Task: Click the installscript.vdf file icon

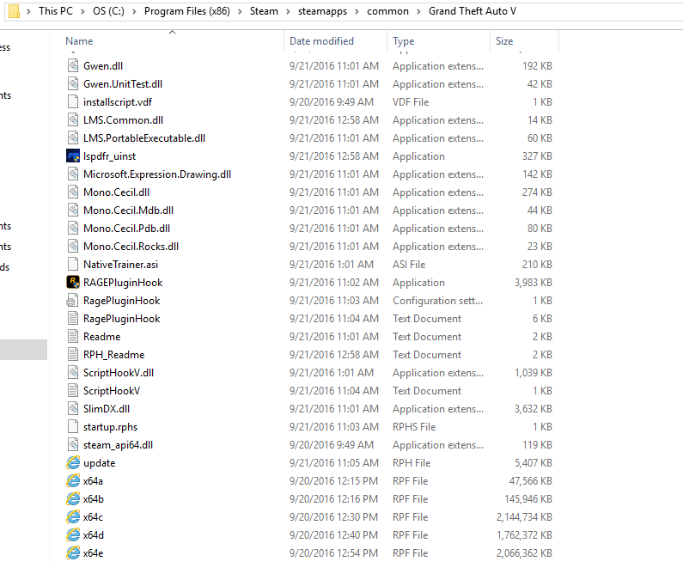Action: [x=73, y=102]
